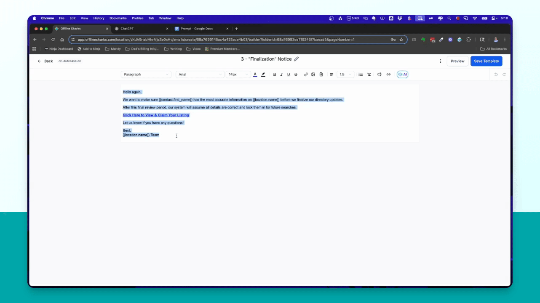Edit the template name with pencil icon
Image resolution: width=540 pixels, height=303 pixels.
[297, 59]
